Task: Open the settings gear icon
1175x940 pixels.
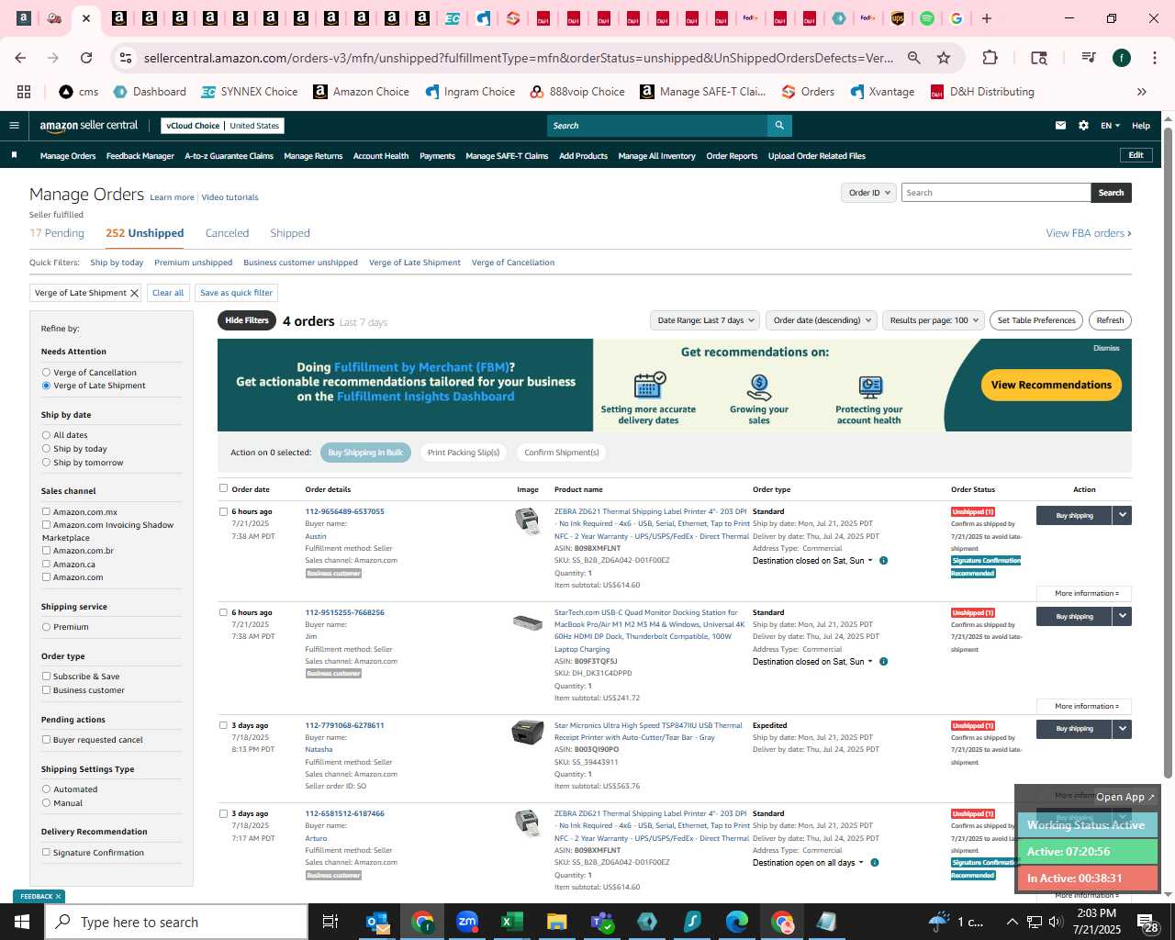Action: click(x=1083, y=126)
